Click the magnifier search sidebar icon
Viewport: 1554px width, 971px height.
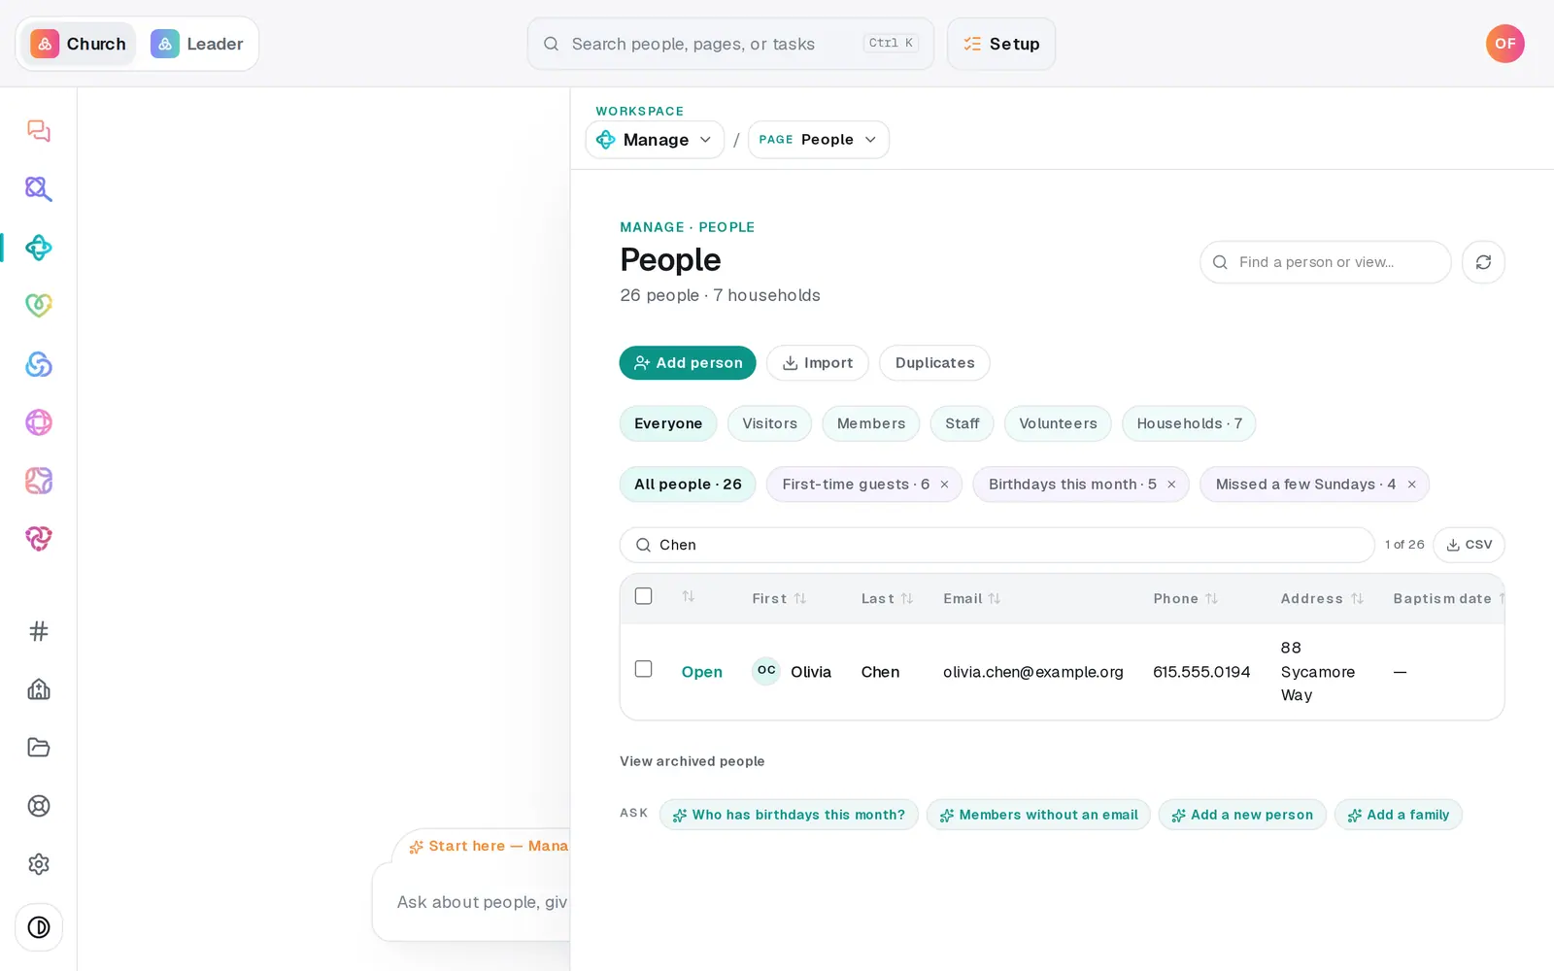(39, 188)
